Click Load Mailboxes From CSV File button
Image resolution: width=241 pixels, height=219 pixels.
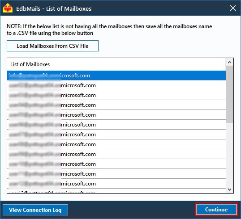(x=52, y=46)
